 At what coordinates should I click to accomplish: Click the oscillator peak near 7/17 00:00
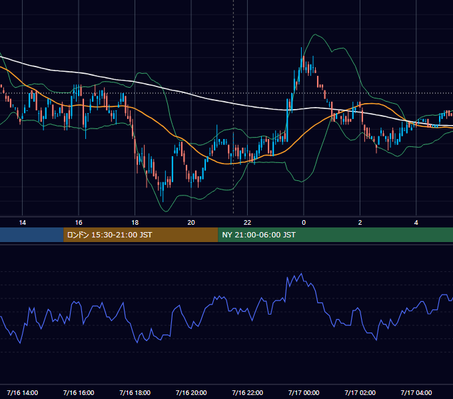[x=302, y=273]
